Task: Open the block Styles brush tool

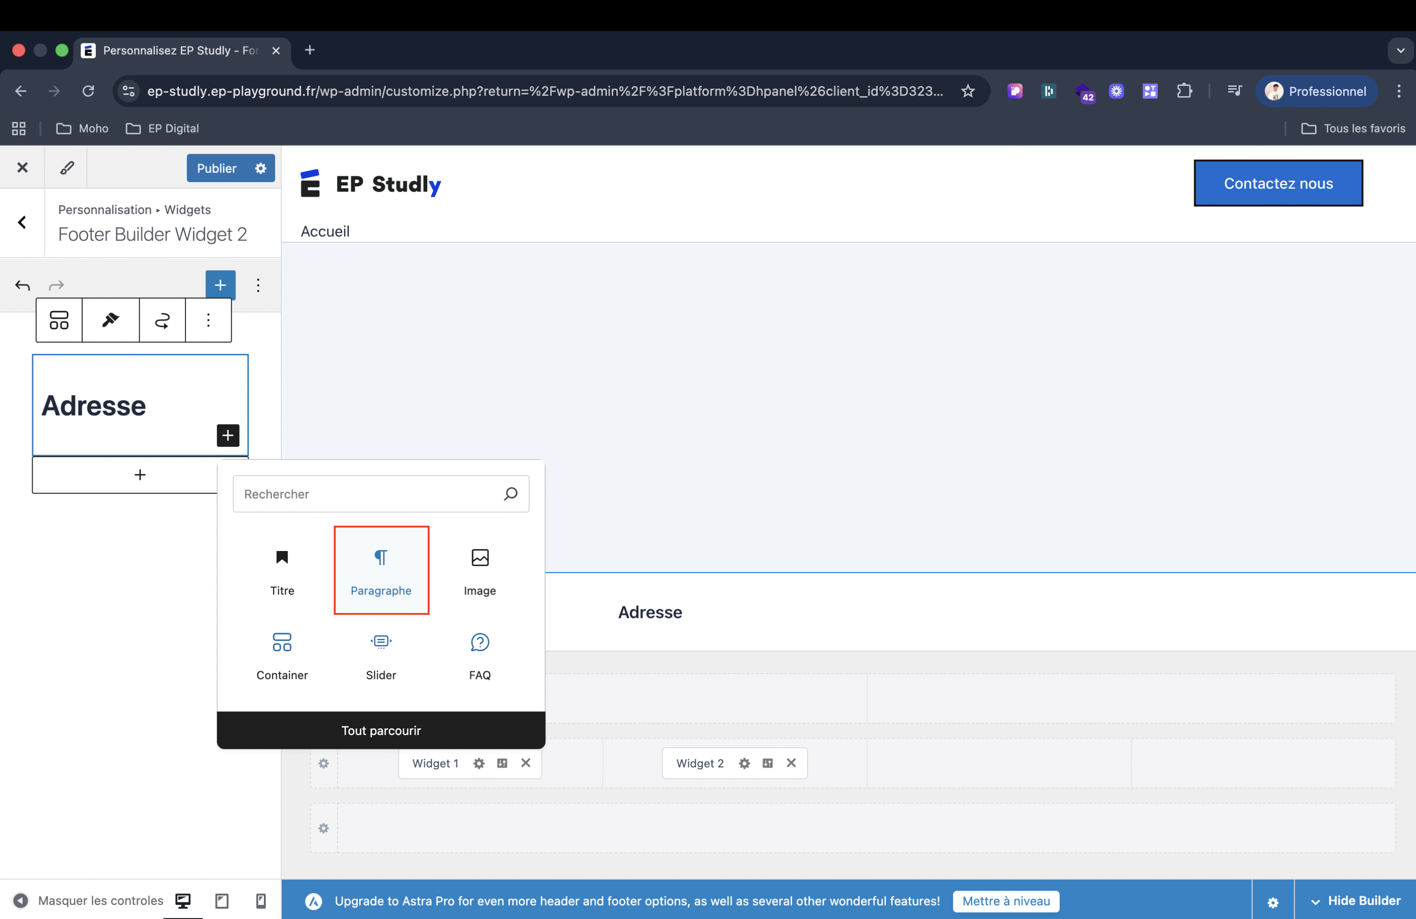Action: 110,320
